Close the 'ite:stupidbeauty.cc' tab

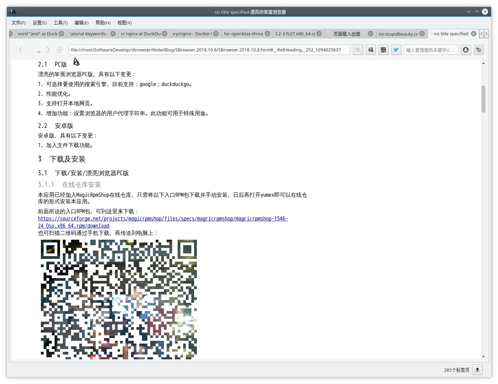[422, 34]
